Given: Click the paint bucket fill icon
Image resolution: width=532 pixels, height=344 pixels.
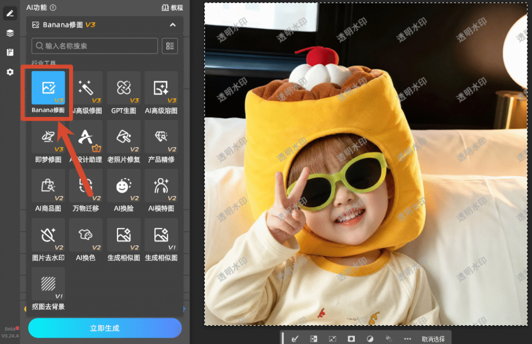Looking at the screenshot, I should click(389, 338).
